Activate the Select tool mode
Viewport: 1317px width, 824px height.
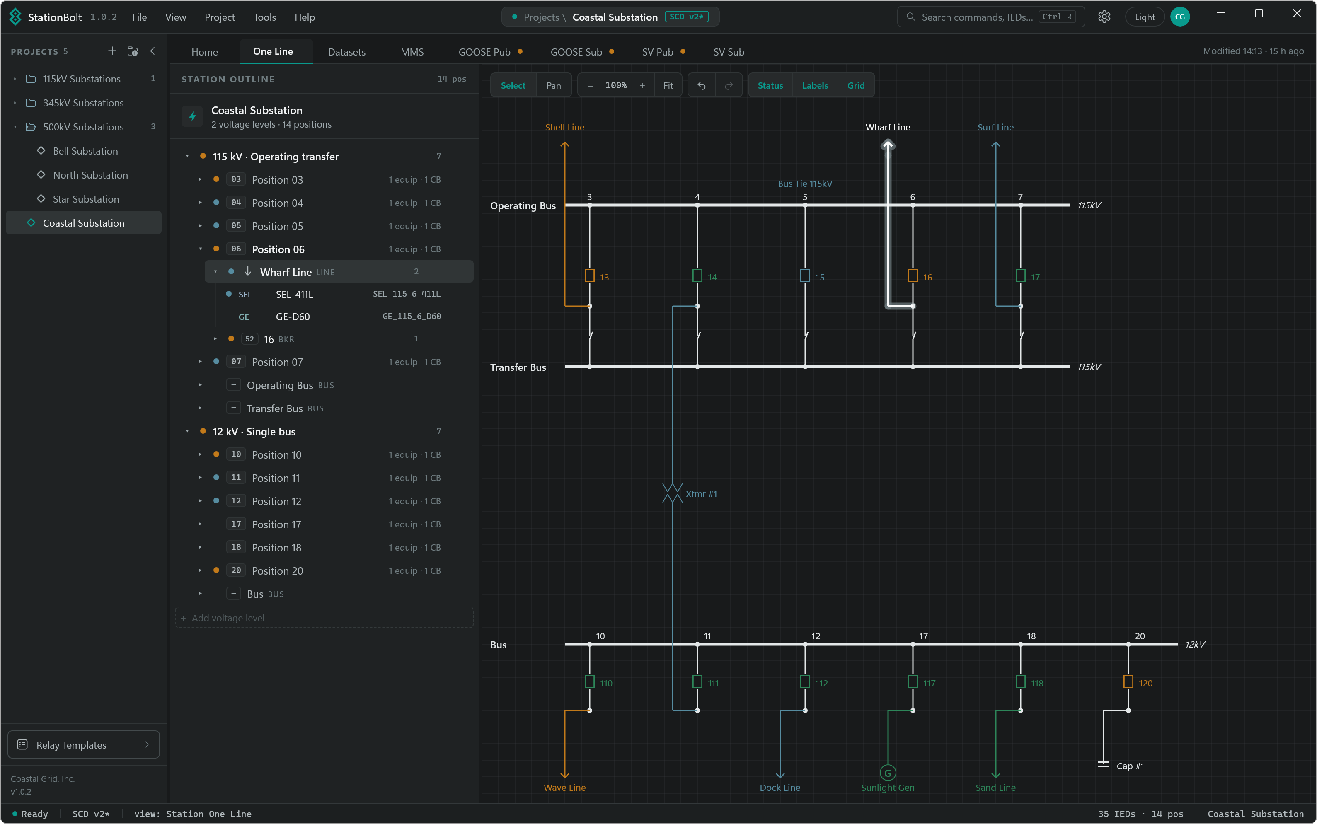(513, 86)
